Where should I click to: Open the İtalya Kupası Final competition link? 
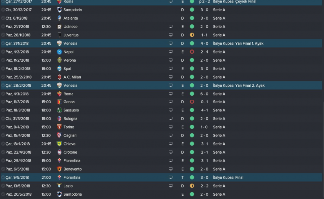232,177
